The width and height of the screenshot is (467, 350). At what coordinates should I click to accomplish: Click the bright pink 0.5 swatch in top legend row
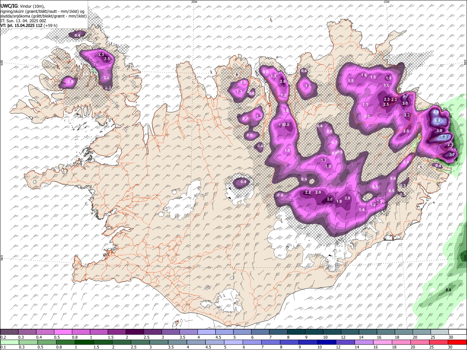[x=63, y=332]
